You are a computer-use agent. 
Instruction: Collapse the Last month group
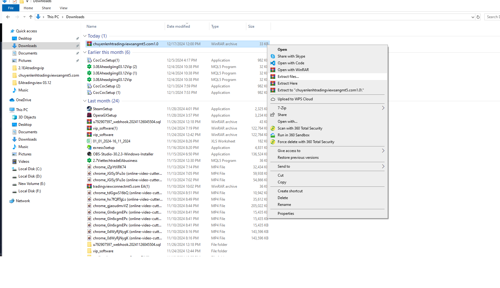[85, 101]
